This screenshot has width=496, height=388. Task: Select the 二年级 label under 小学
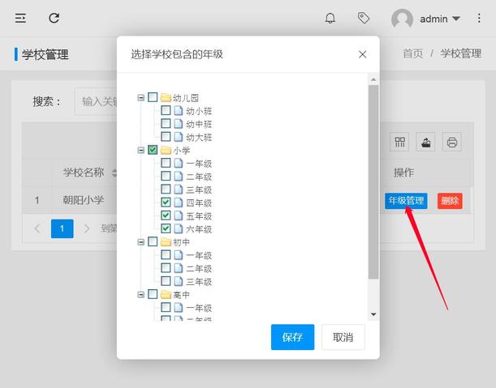coord(199,177)
